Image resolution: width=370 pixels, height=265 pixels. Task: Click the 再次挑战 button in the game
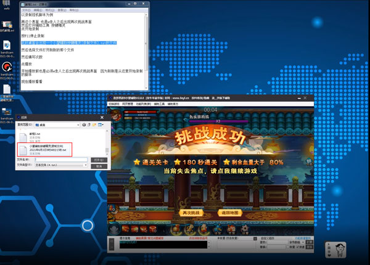point(191,213)
